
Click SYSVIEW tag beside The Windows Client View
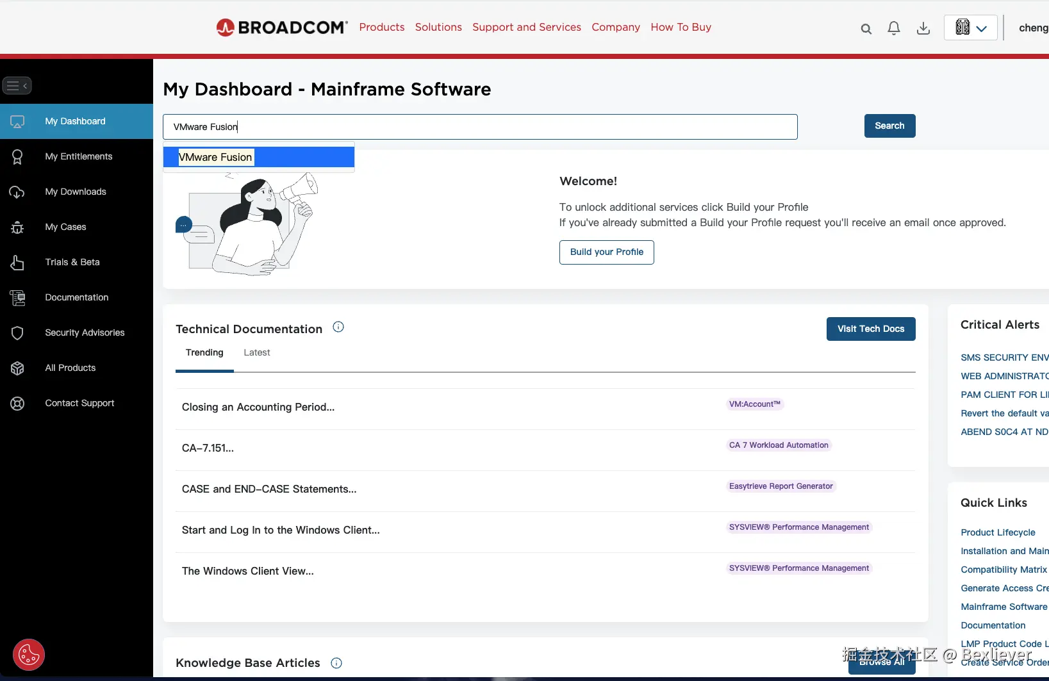(x=799, y=568)
